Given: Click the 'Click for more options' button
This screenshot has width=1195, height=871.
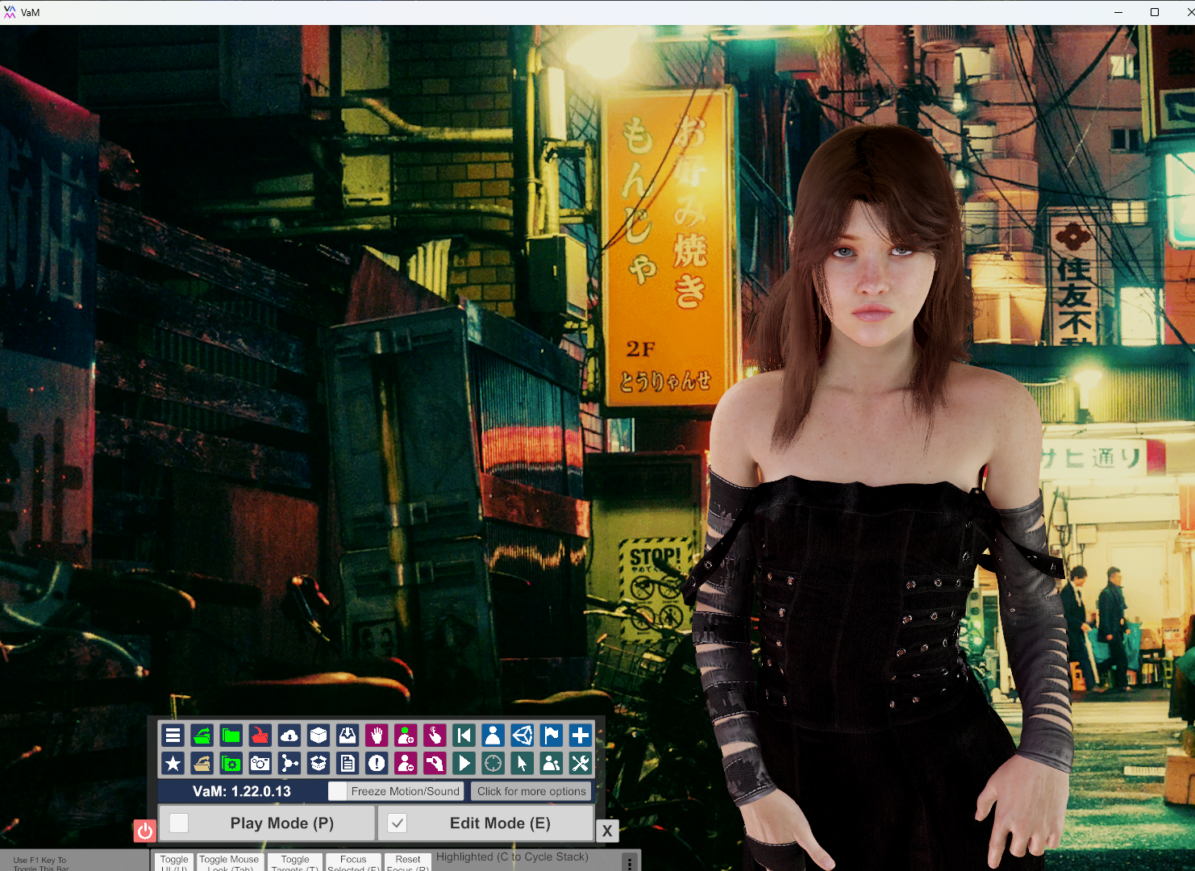Looking at the screenshot, I should pos(531,791).
